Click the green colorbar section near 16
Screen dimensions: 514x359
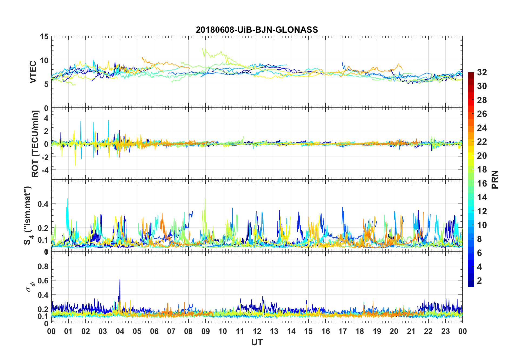pyautogui.click(x=471, y=184)
